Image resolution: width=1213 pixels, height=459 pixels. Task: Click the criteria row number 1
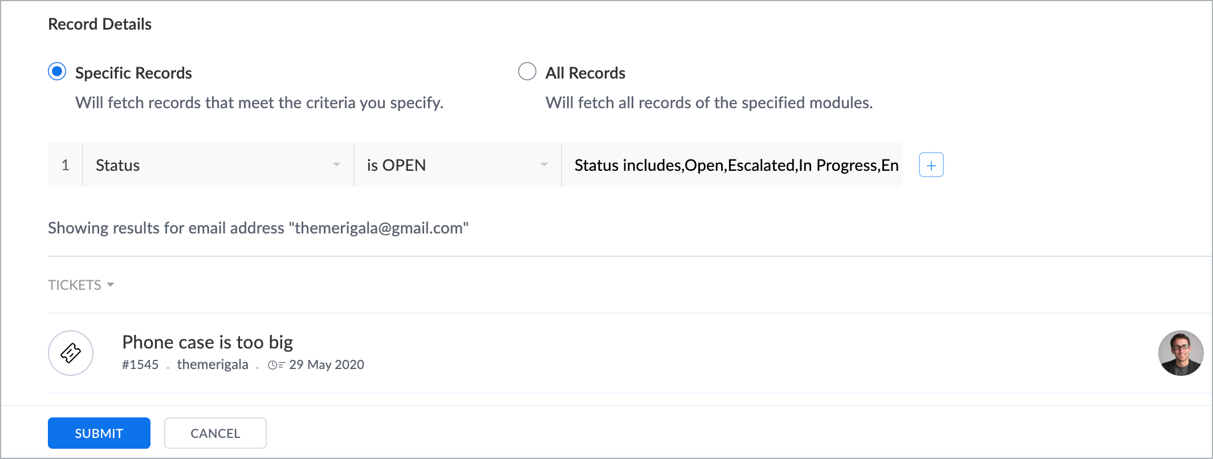(x=66, y=165)
